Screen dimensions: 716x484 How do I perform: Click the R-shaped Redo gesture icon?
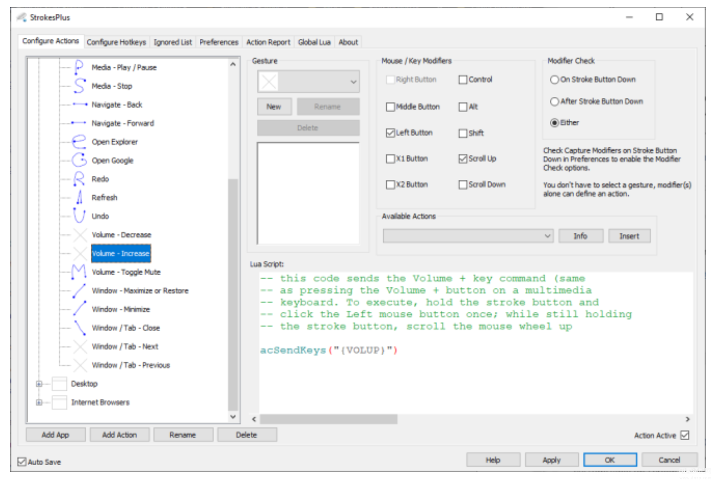[x=79, y=179]
